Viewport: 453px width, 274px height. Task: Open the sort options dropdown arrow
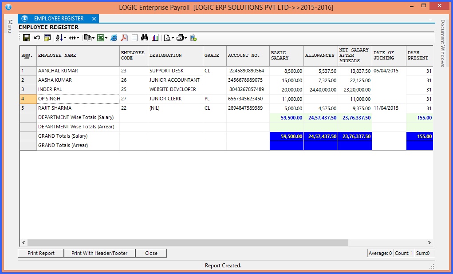pyautogui.click(x=65, y=38)
